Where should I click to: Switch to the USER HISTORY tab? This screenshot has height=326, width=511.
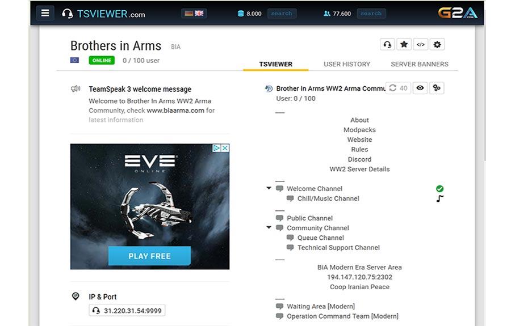pyautogui.click(x=347, y=64)
